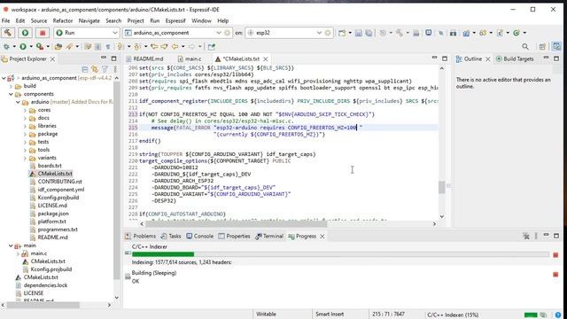Maximize the editor area
The width and height of the screenshot is (567, 319).
(445, 58)
